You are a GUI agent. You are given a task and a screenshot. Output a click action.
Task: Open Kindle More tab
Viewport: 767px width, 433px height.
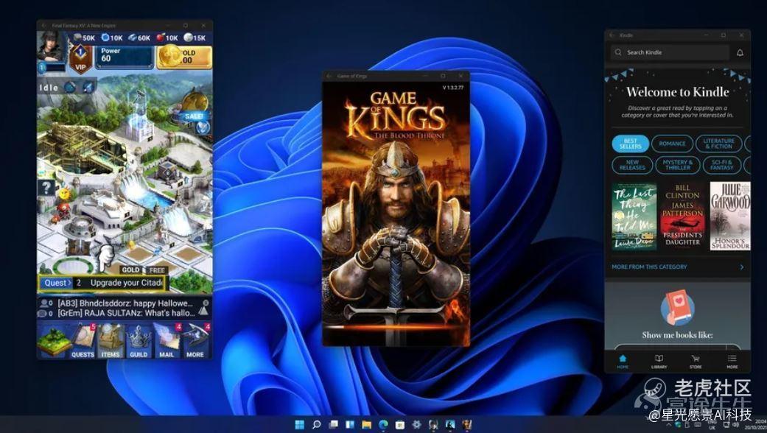pyautogui.click(x=732, y=362)
